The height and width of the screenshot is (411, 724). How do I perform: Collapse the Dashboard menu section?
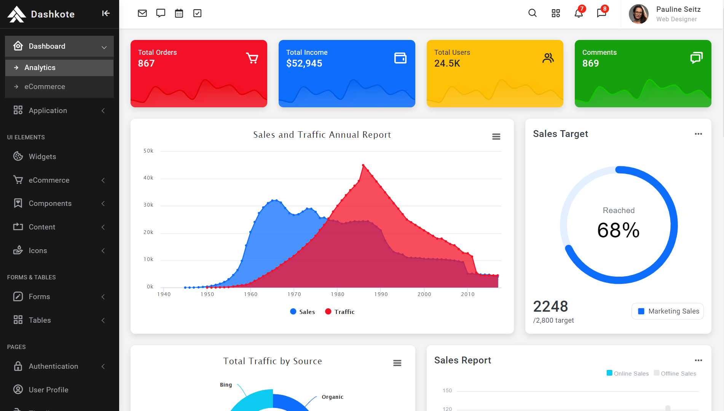[59, 46]
